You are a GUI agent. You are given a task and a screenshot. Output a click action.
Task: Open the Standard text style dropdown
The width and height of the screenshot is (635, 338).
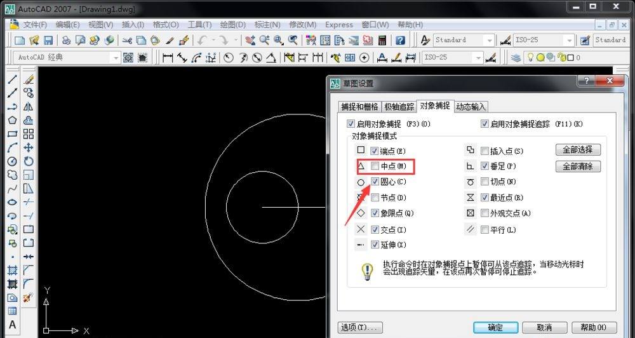coord(490,41)
